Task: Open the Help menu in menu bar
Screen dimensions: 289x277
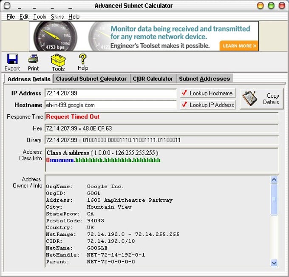Action: pyautogui.click(x=74, y=17)
